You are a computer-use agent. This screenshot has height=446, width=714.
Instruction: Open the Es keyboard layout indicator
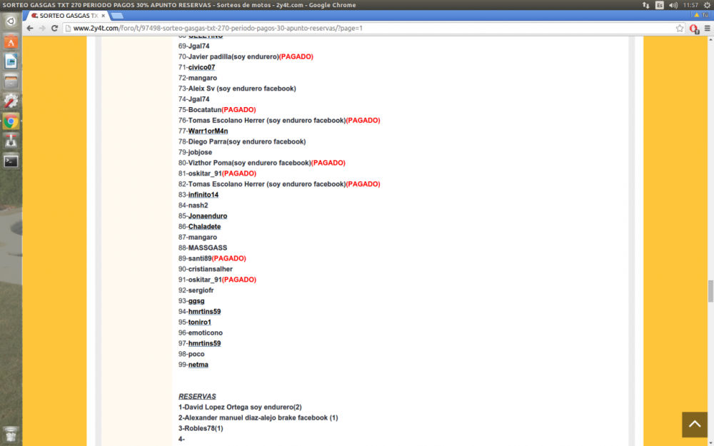point(659,5)
